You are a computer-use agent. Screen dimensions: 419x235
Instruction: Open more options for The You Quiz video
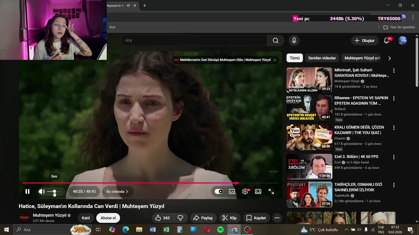click(394, 128)
